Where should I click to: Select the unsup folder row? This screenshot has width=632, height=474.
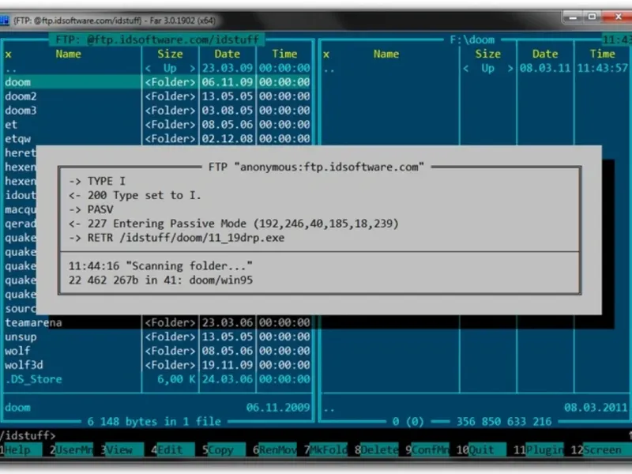tap(157, 337)
